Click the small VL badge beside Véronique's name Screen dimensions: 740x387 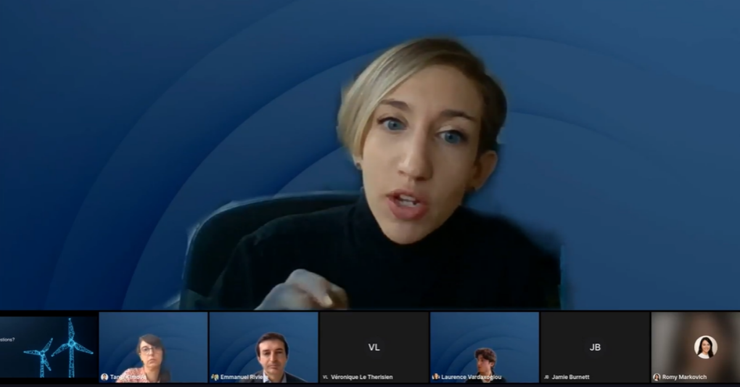[325, 377]
